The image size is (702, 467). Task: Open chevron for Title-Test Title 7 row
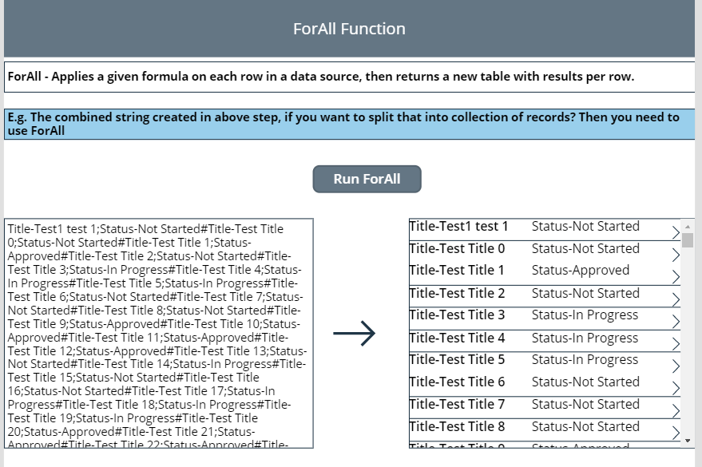(x=676, y=410)
